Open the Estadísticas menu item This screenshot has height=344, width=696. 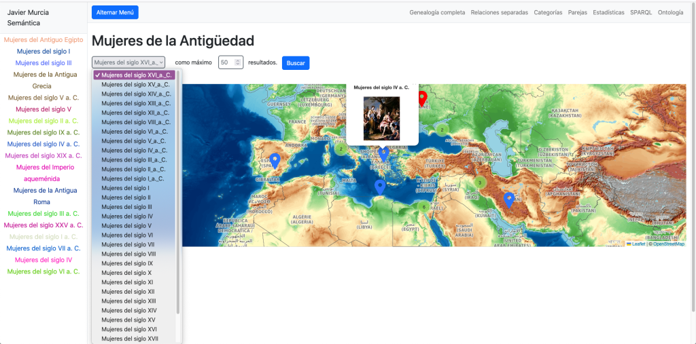point(608,12)
